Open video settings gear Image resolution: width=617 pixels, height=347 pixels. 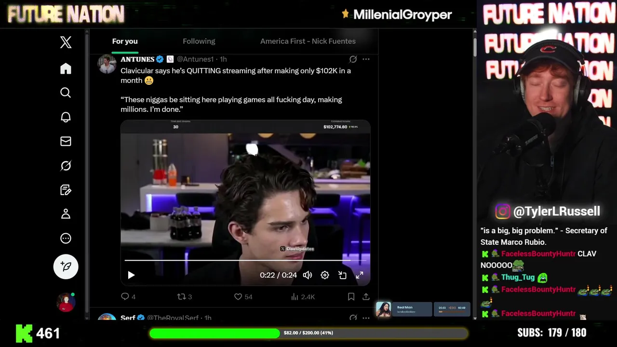click(x=325, y=275)
